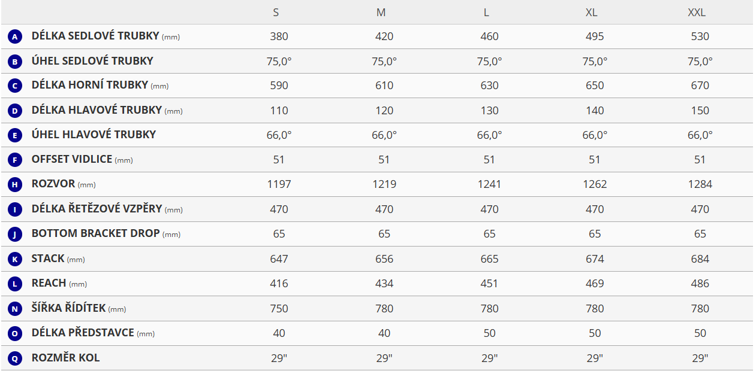
Task: Click the O icon for Délka představce
Action: [15, 333]
